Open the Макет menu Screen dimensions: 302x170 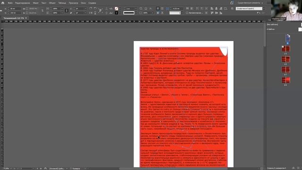pyautogui.click(x=36, y=3)
